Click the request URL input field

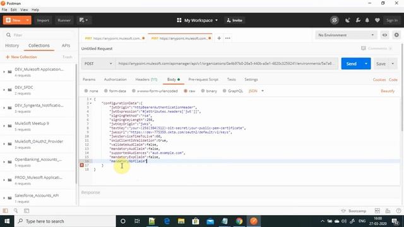pos(227,64)
